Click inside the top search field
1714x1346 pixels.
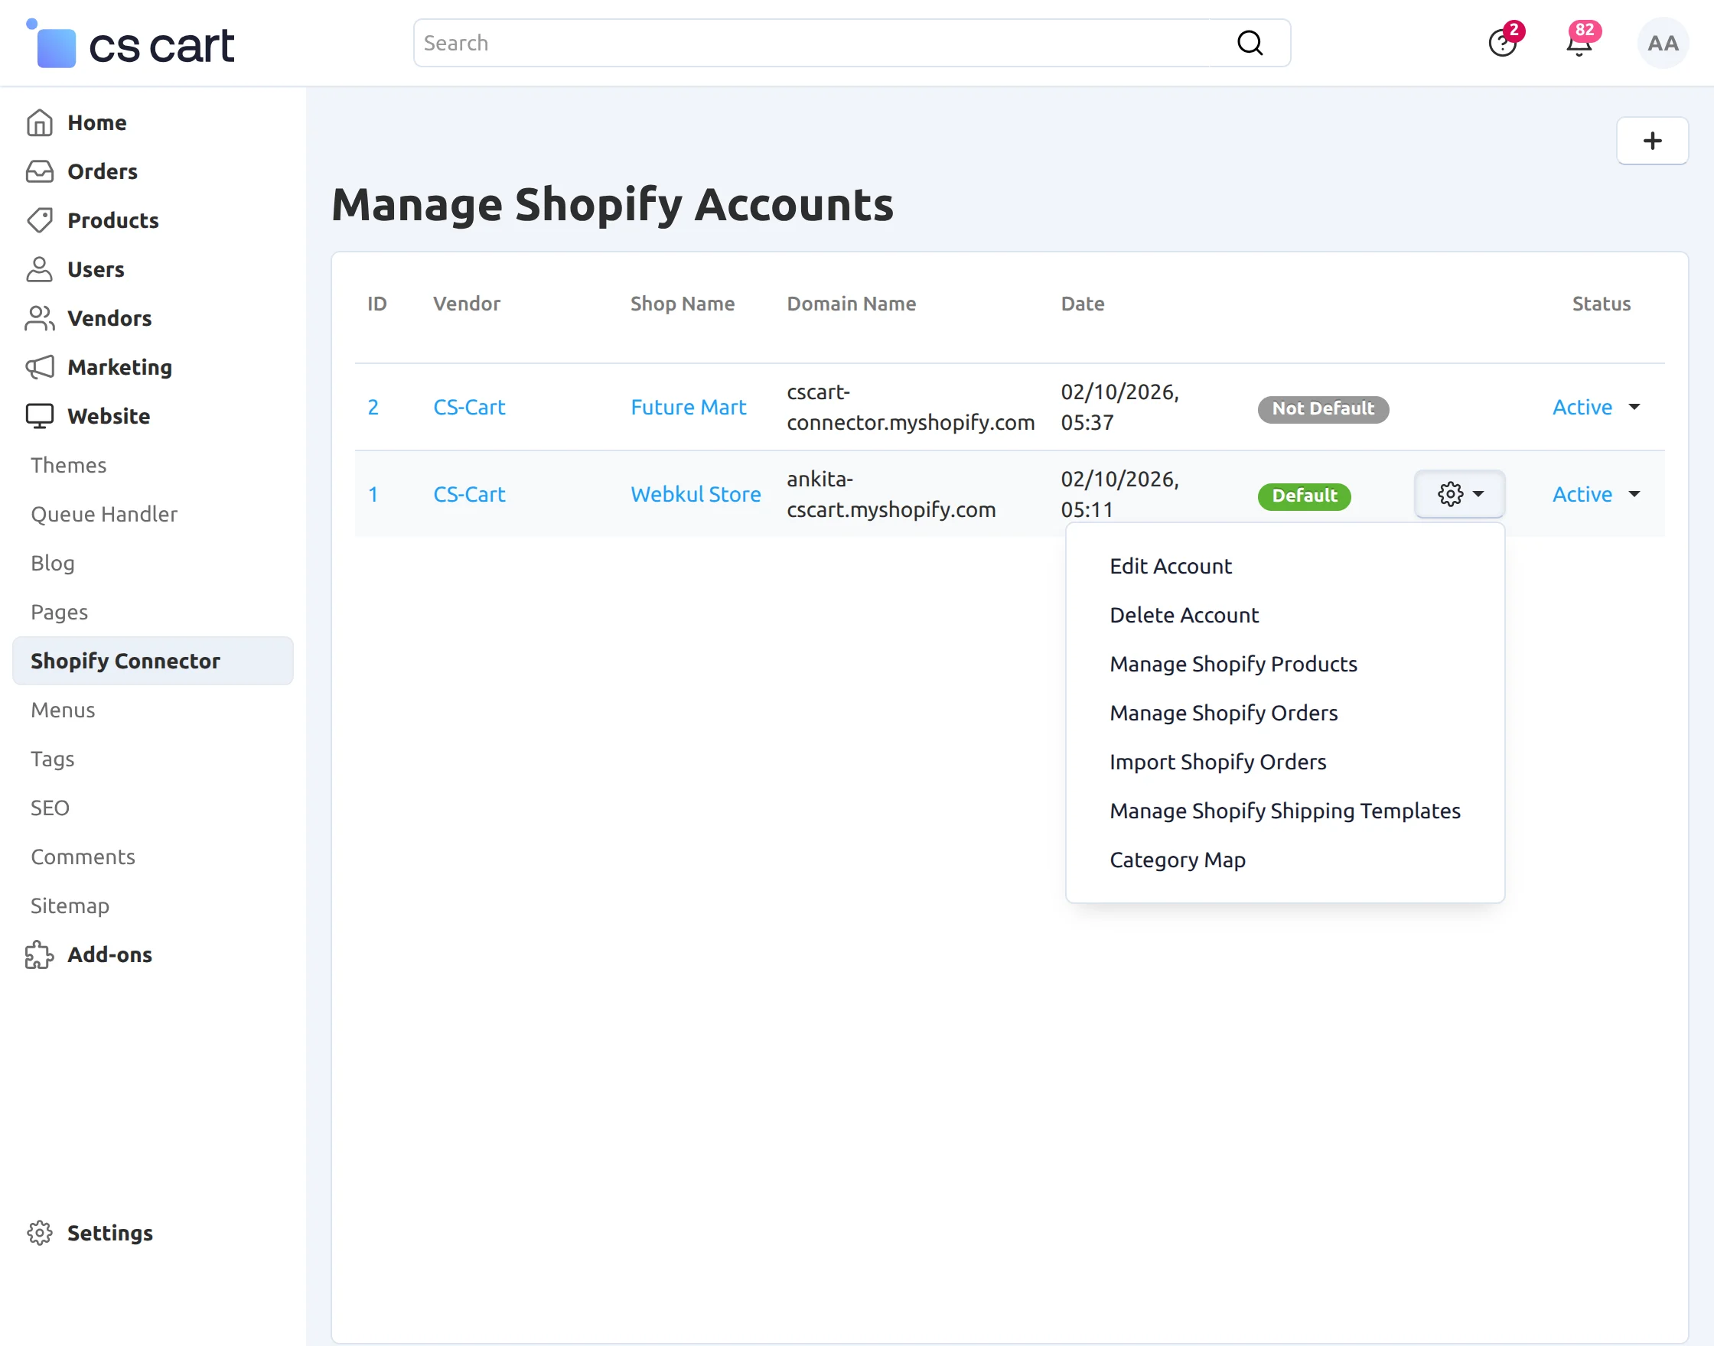pos(788,43)
